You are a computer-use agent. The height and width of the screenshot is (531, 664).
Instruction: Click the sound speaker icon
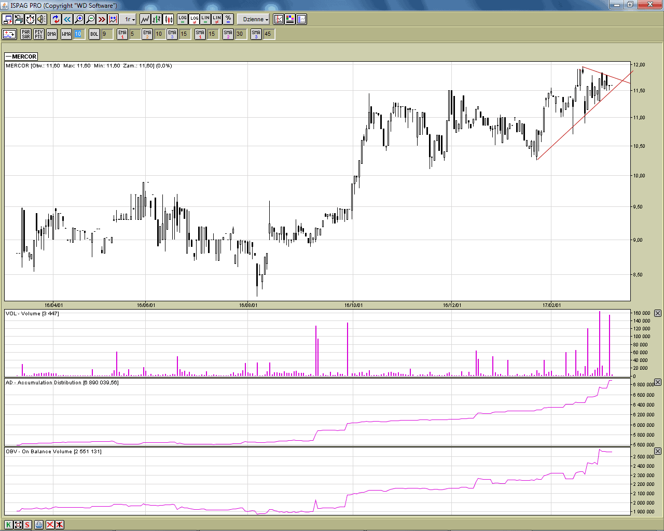pos(41,19)
